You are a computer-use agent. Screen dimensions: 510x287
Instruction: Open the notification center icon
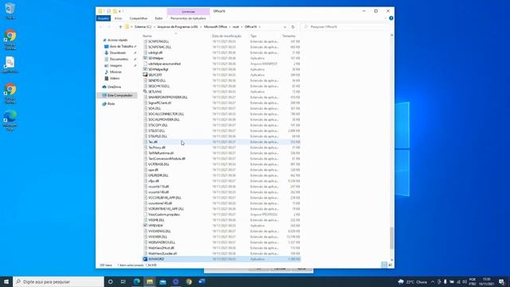pyautogui.click(x=501, y=281)
